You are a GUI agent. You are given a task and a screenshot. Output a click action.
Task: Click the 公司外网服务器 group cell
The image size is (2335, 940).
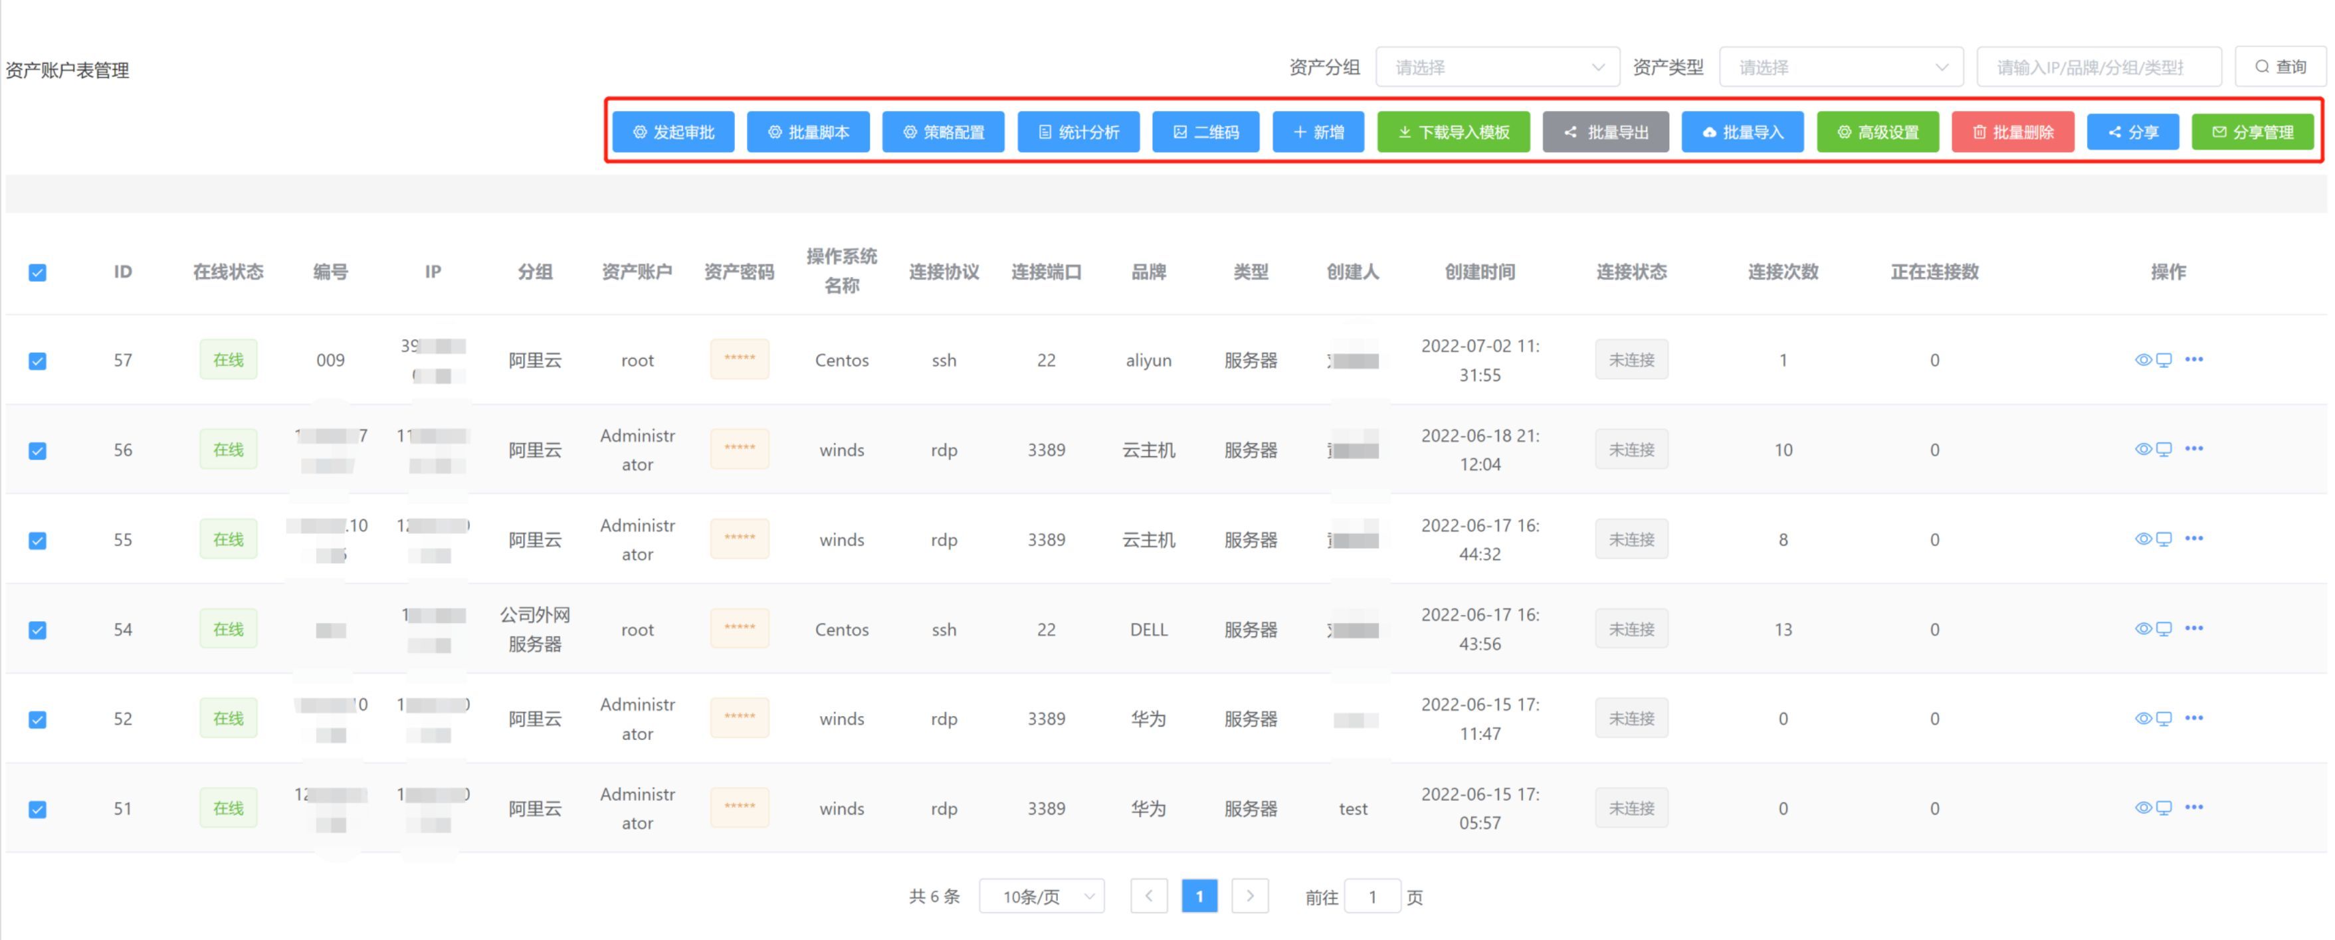click(535, 629)
